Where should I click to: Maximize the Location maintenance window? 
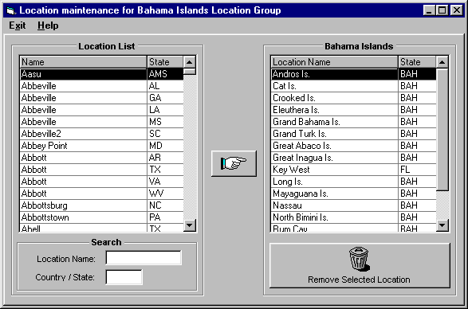[x=442, y=10]
